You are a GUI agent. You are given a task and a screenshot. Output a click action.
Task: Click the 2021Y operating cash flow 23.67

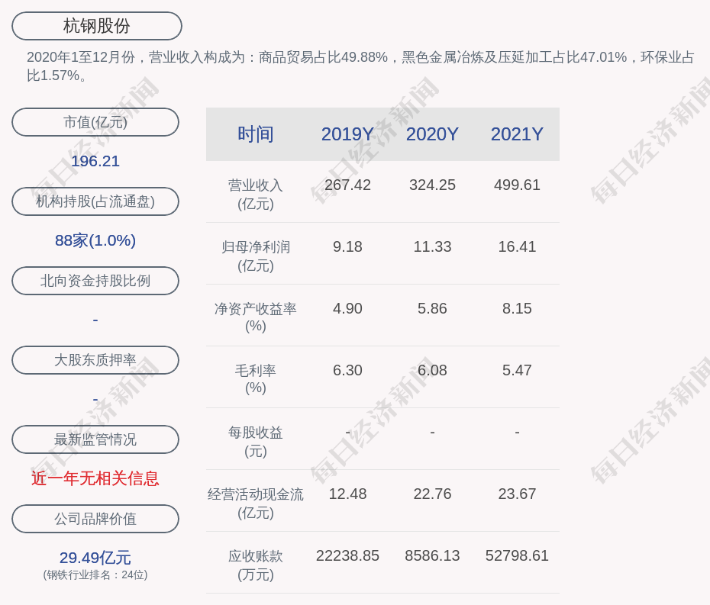click(x=517, y=494)
